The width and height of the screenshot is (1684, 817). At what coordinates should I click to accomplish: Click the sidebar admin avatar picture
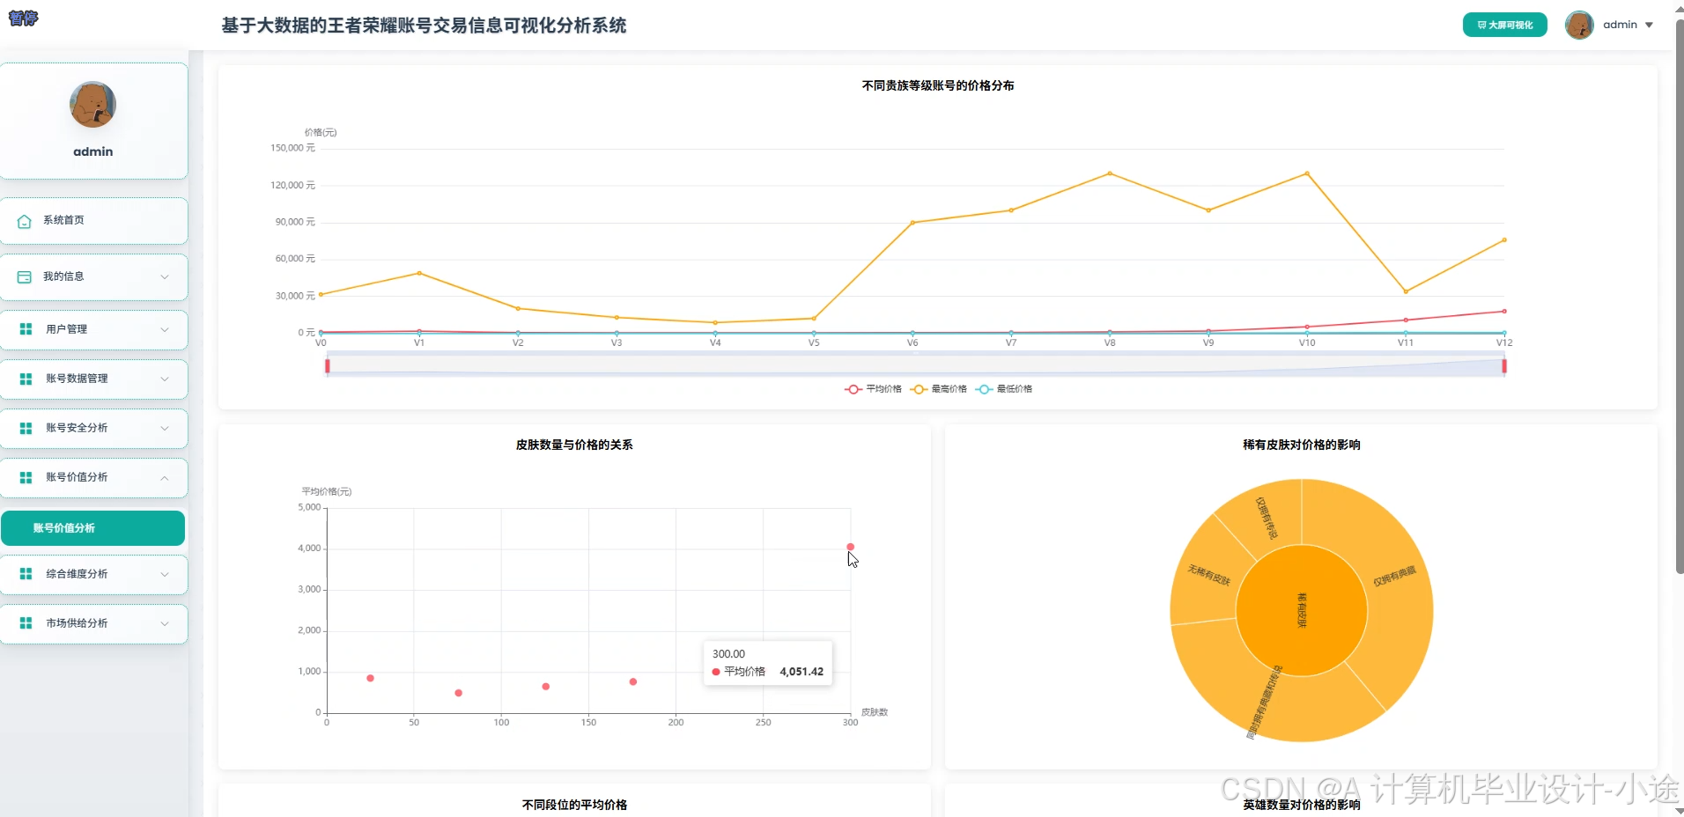pos(92,105)
